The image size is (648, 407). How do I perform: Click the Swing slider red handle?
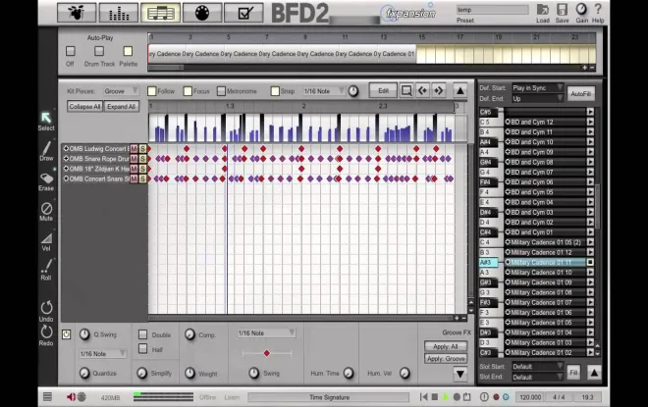tap(266, 353)
